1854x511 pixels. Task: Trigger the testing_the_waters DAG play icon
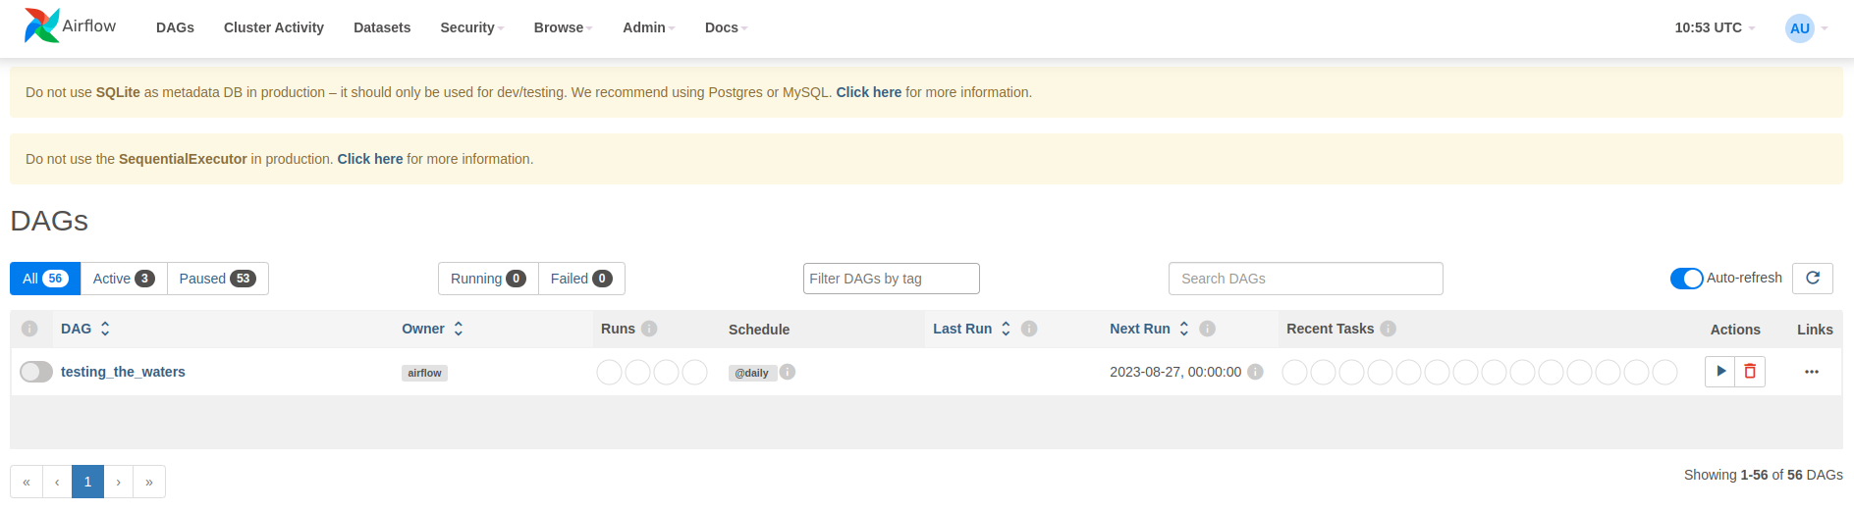click(x=1720, y=372)
